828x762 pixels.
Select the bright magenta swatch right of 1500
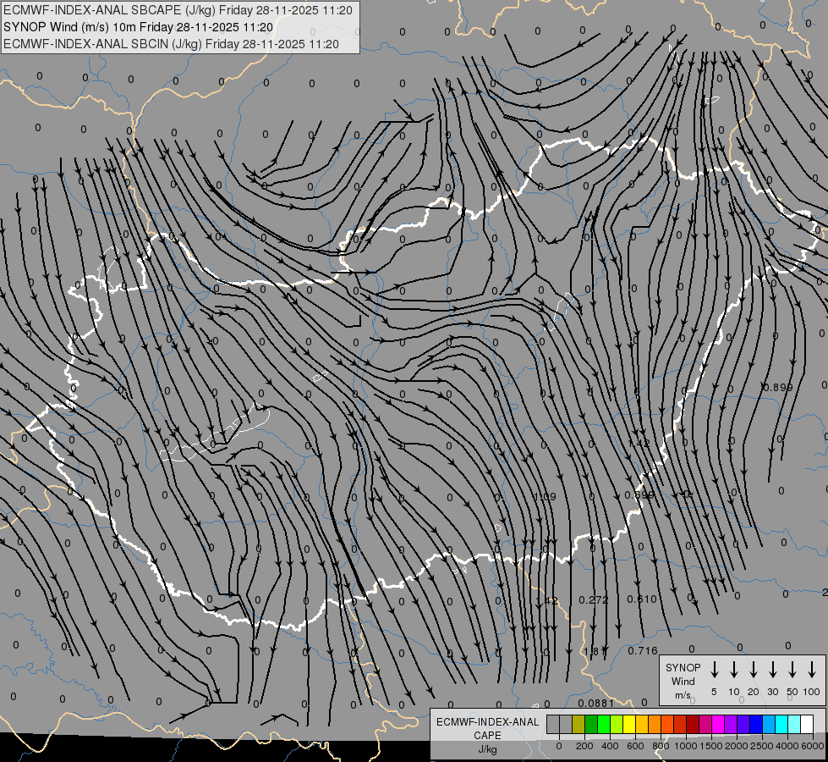coord(718,725)
